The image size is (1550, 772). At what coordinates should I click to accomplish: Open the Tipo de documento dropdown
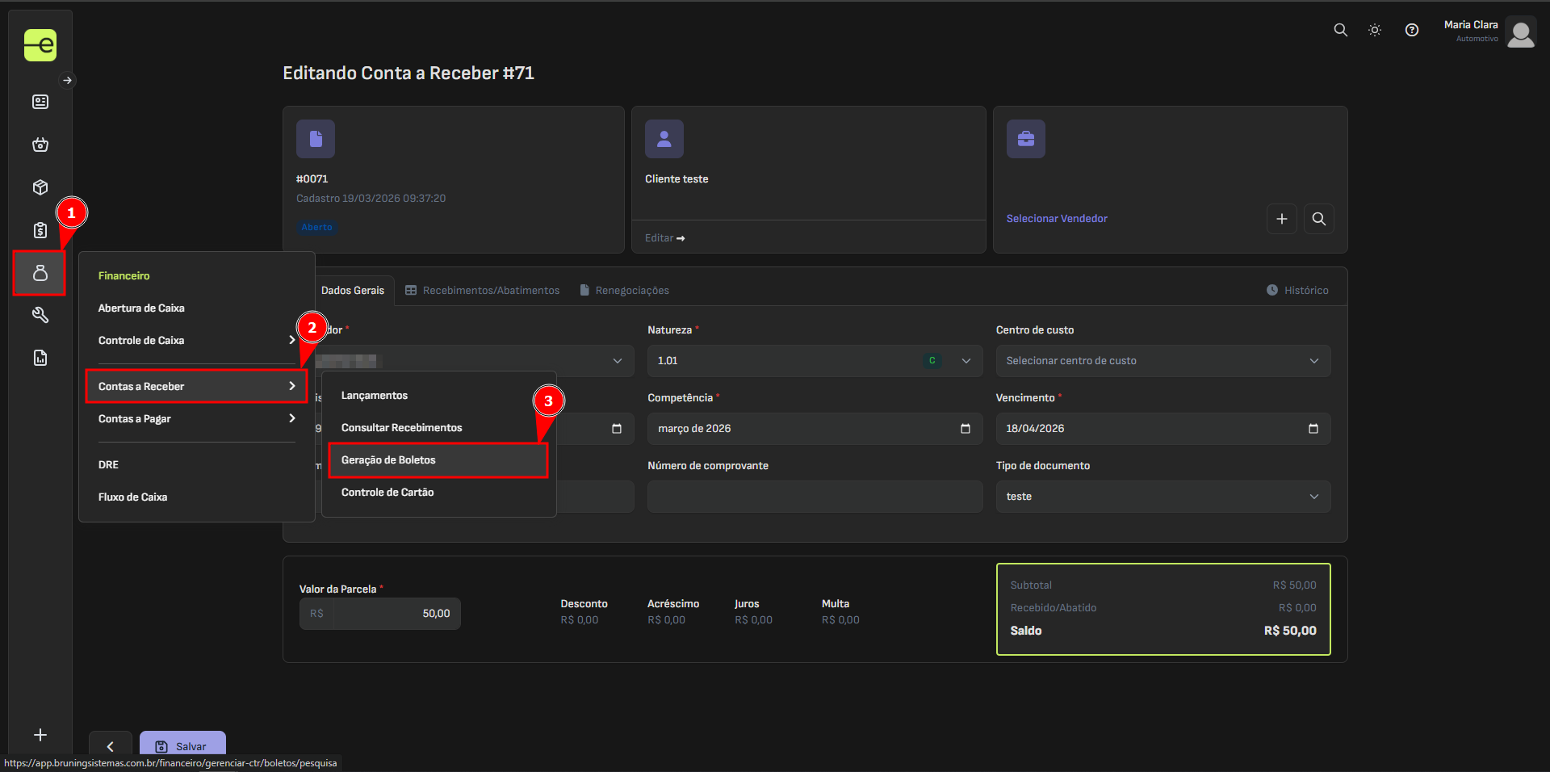pyautogui.click(x=1162, y=497)
